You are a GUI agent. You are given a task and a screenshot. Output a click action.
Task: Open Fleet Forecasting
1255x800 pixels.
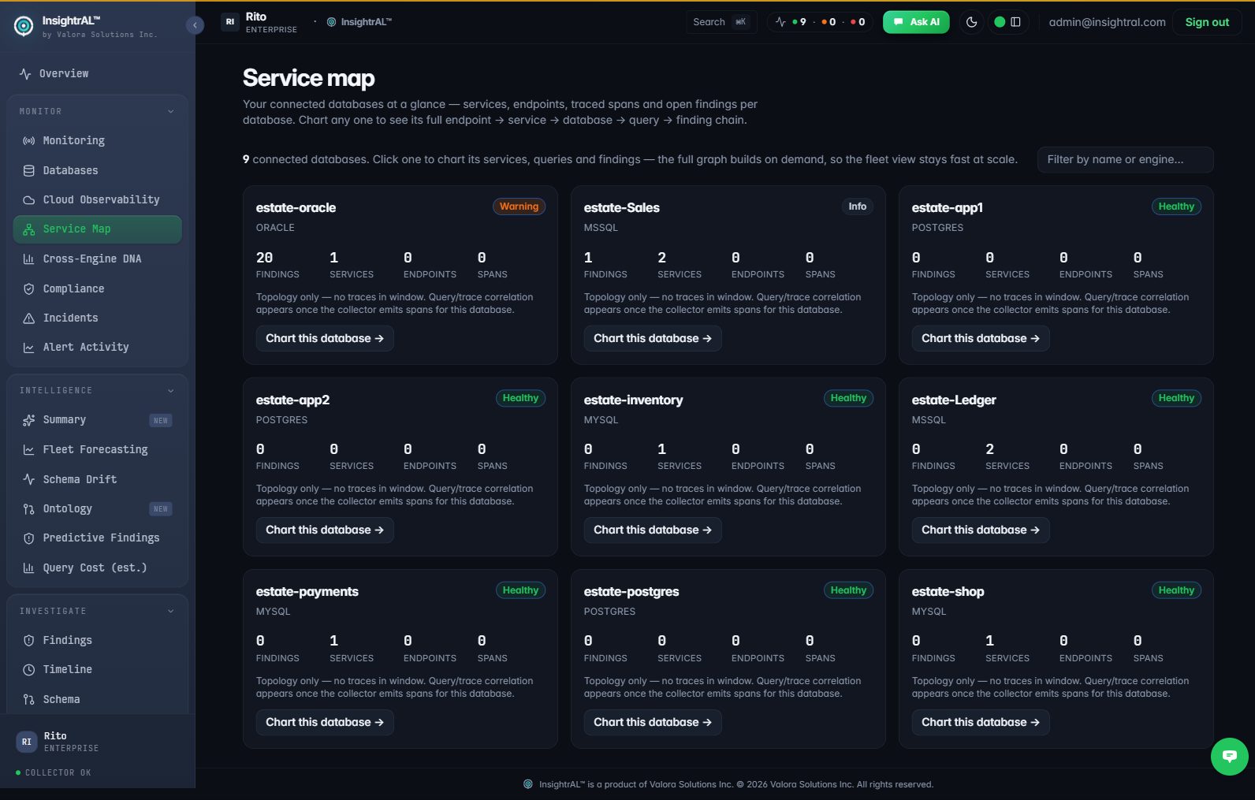[x=98, y=449]
